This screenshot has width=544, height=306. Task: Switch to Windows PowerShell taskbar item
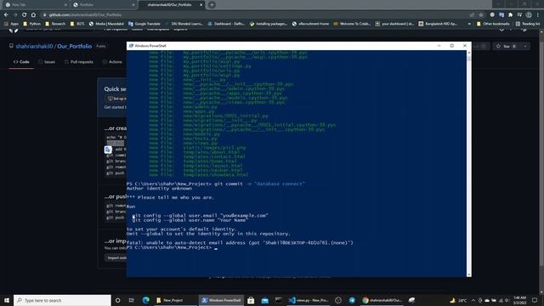[x=221, y=300]
